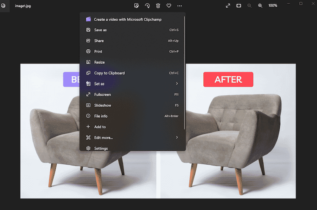The width and height of the screenshot is (317, 210).
Task: Click the zoom to fit icon
Action: [x=239, y=6]
